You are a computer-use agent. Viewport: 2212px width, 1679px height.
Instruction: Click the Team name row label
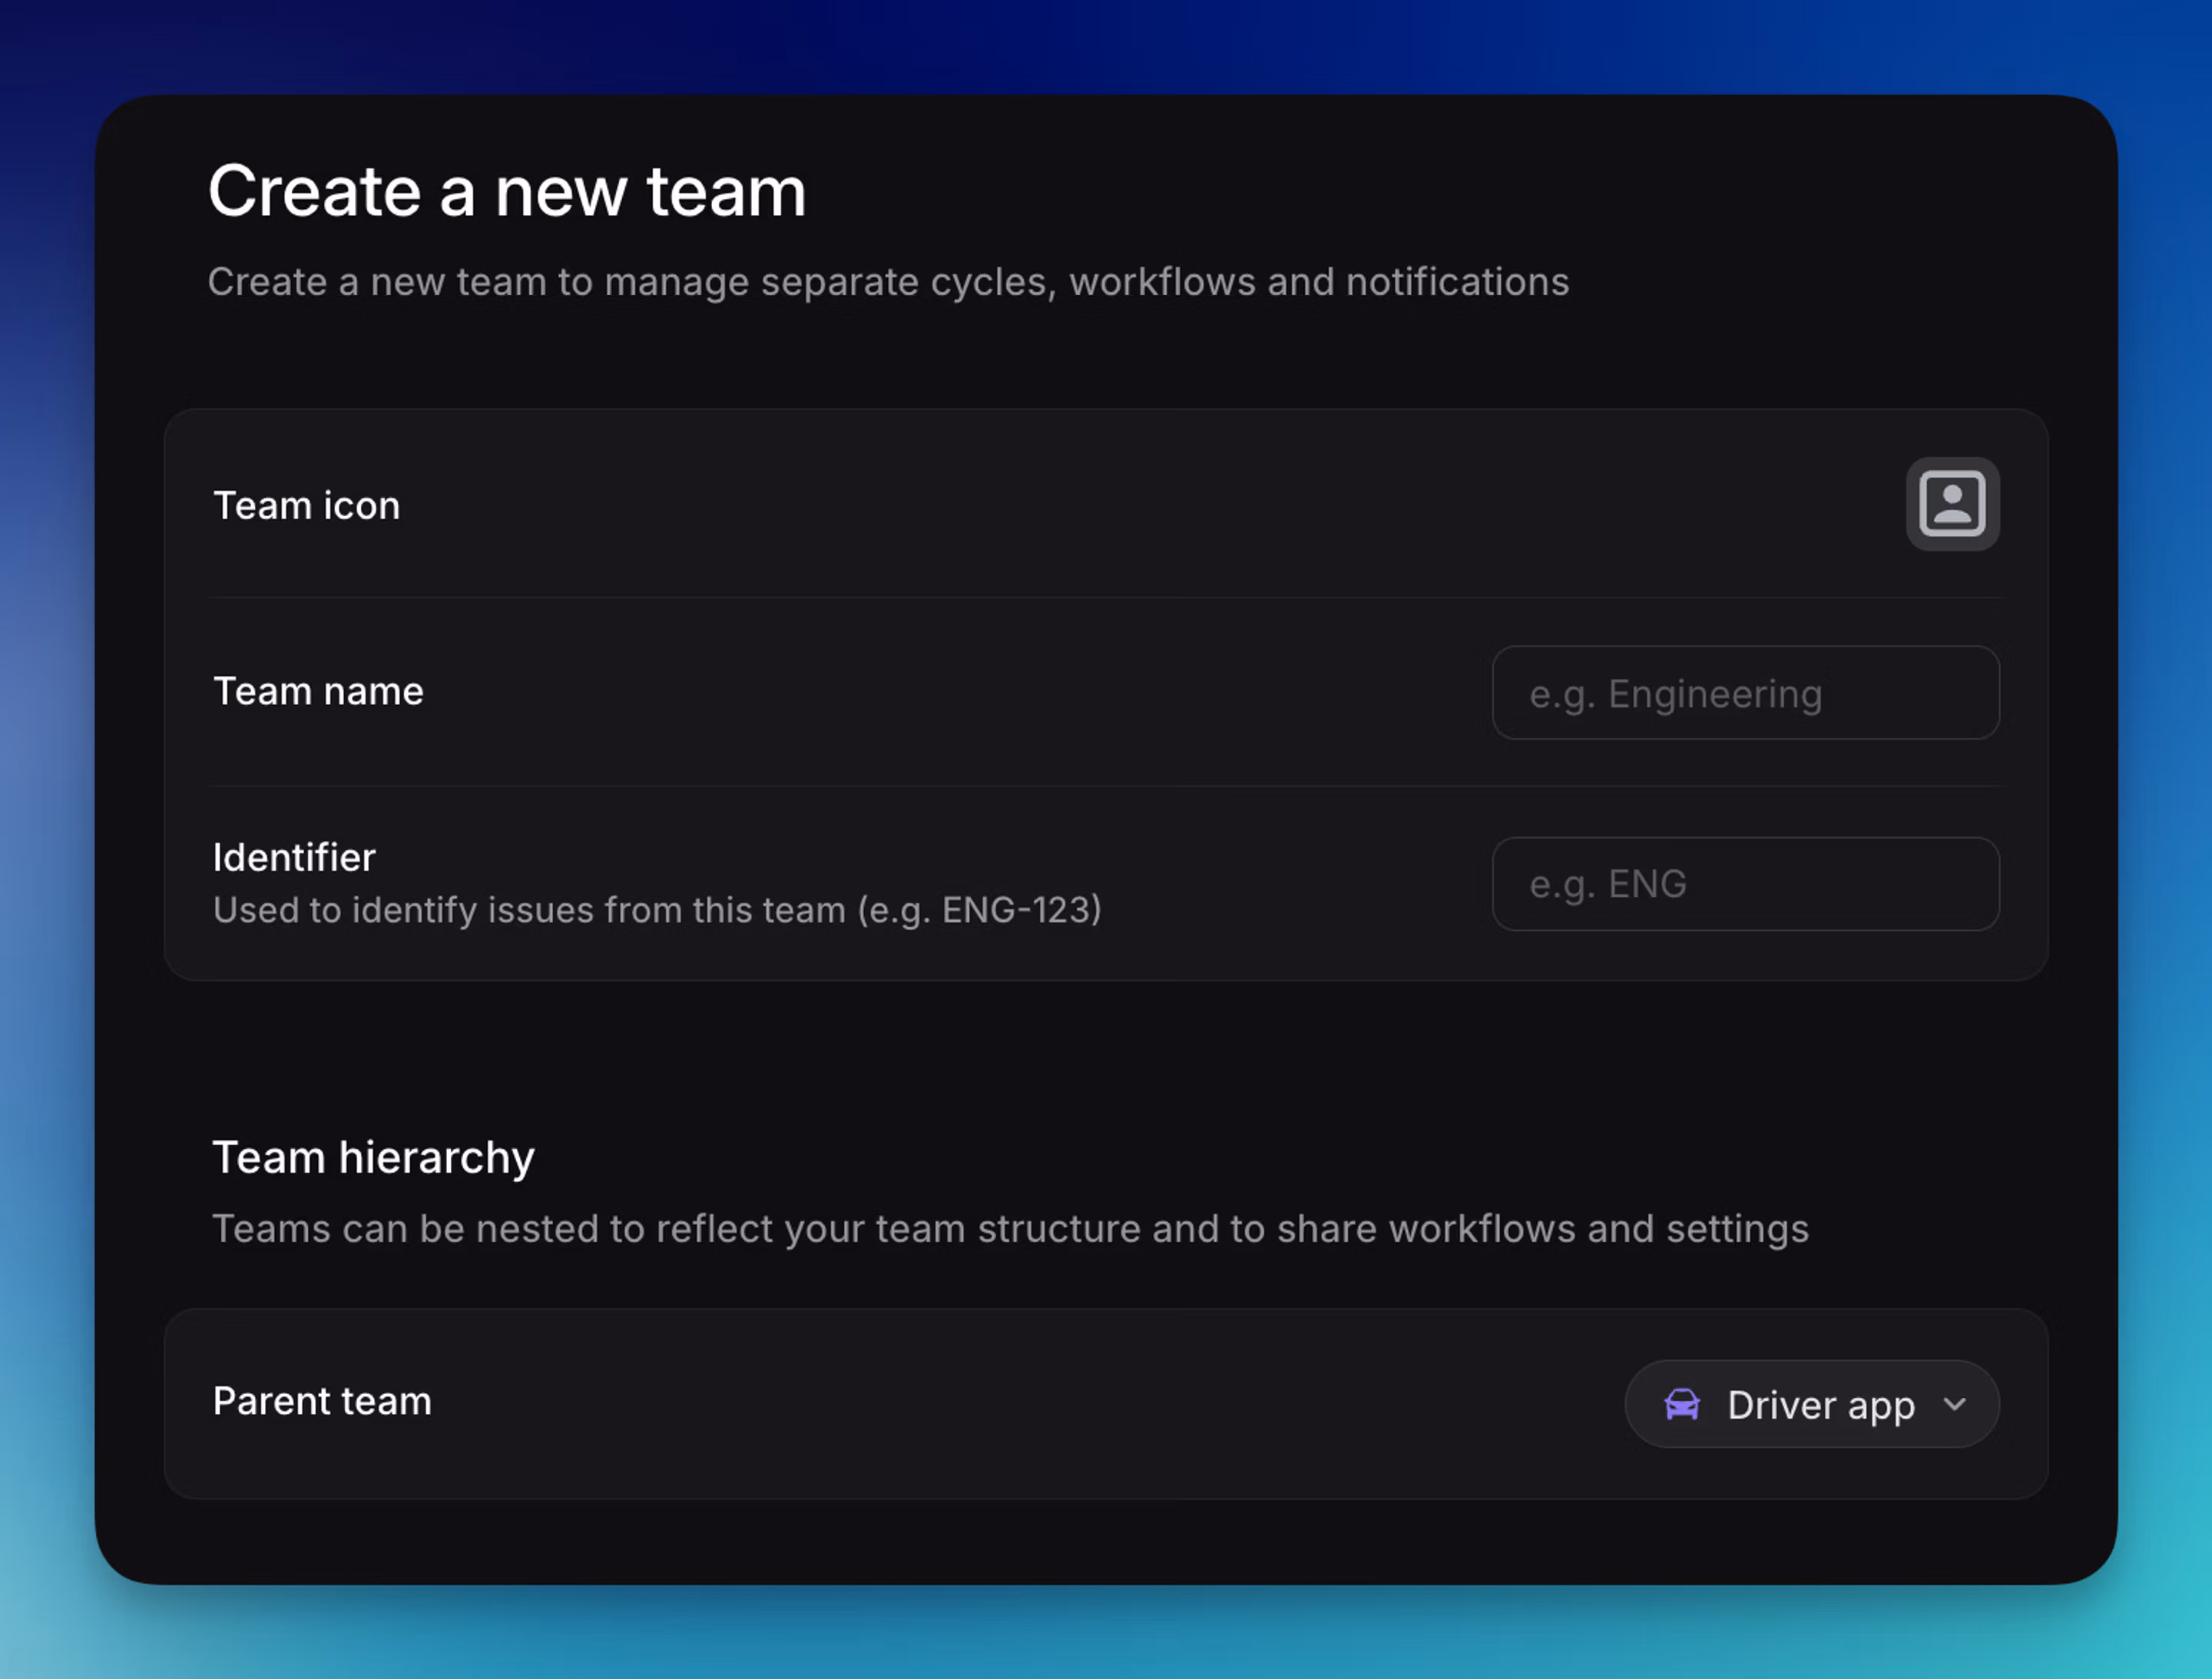318,691
